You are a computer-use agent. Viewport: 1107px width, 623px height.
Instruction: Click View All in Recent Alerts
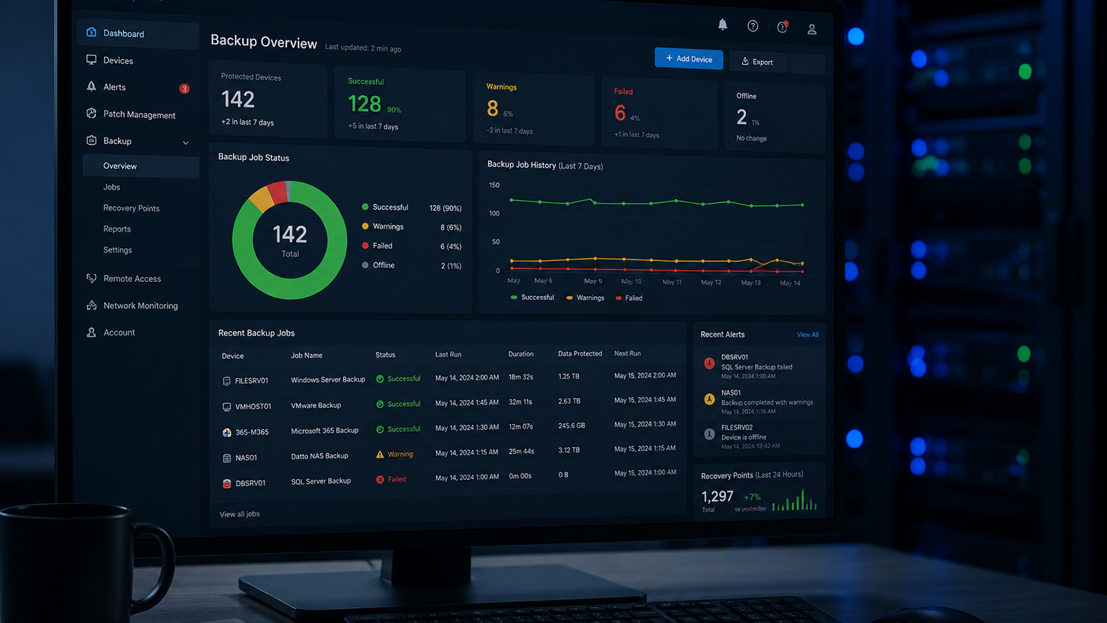pos(807,335)
